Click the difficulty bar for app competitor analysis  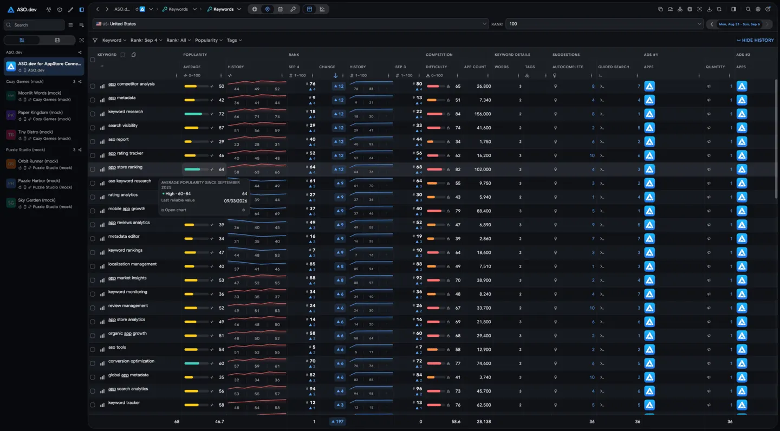pyautogui.click(x=435, y=86)
